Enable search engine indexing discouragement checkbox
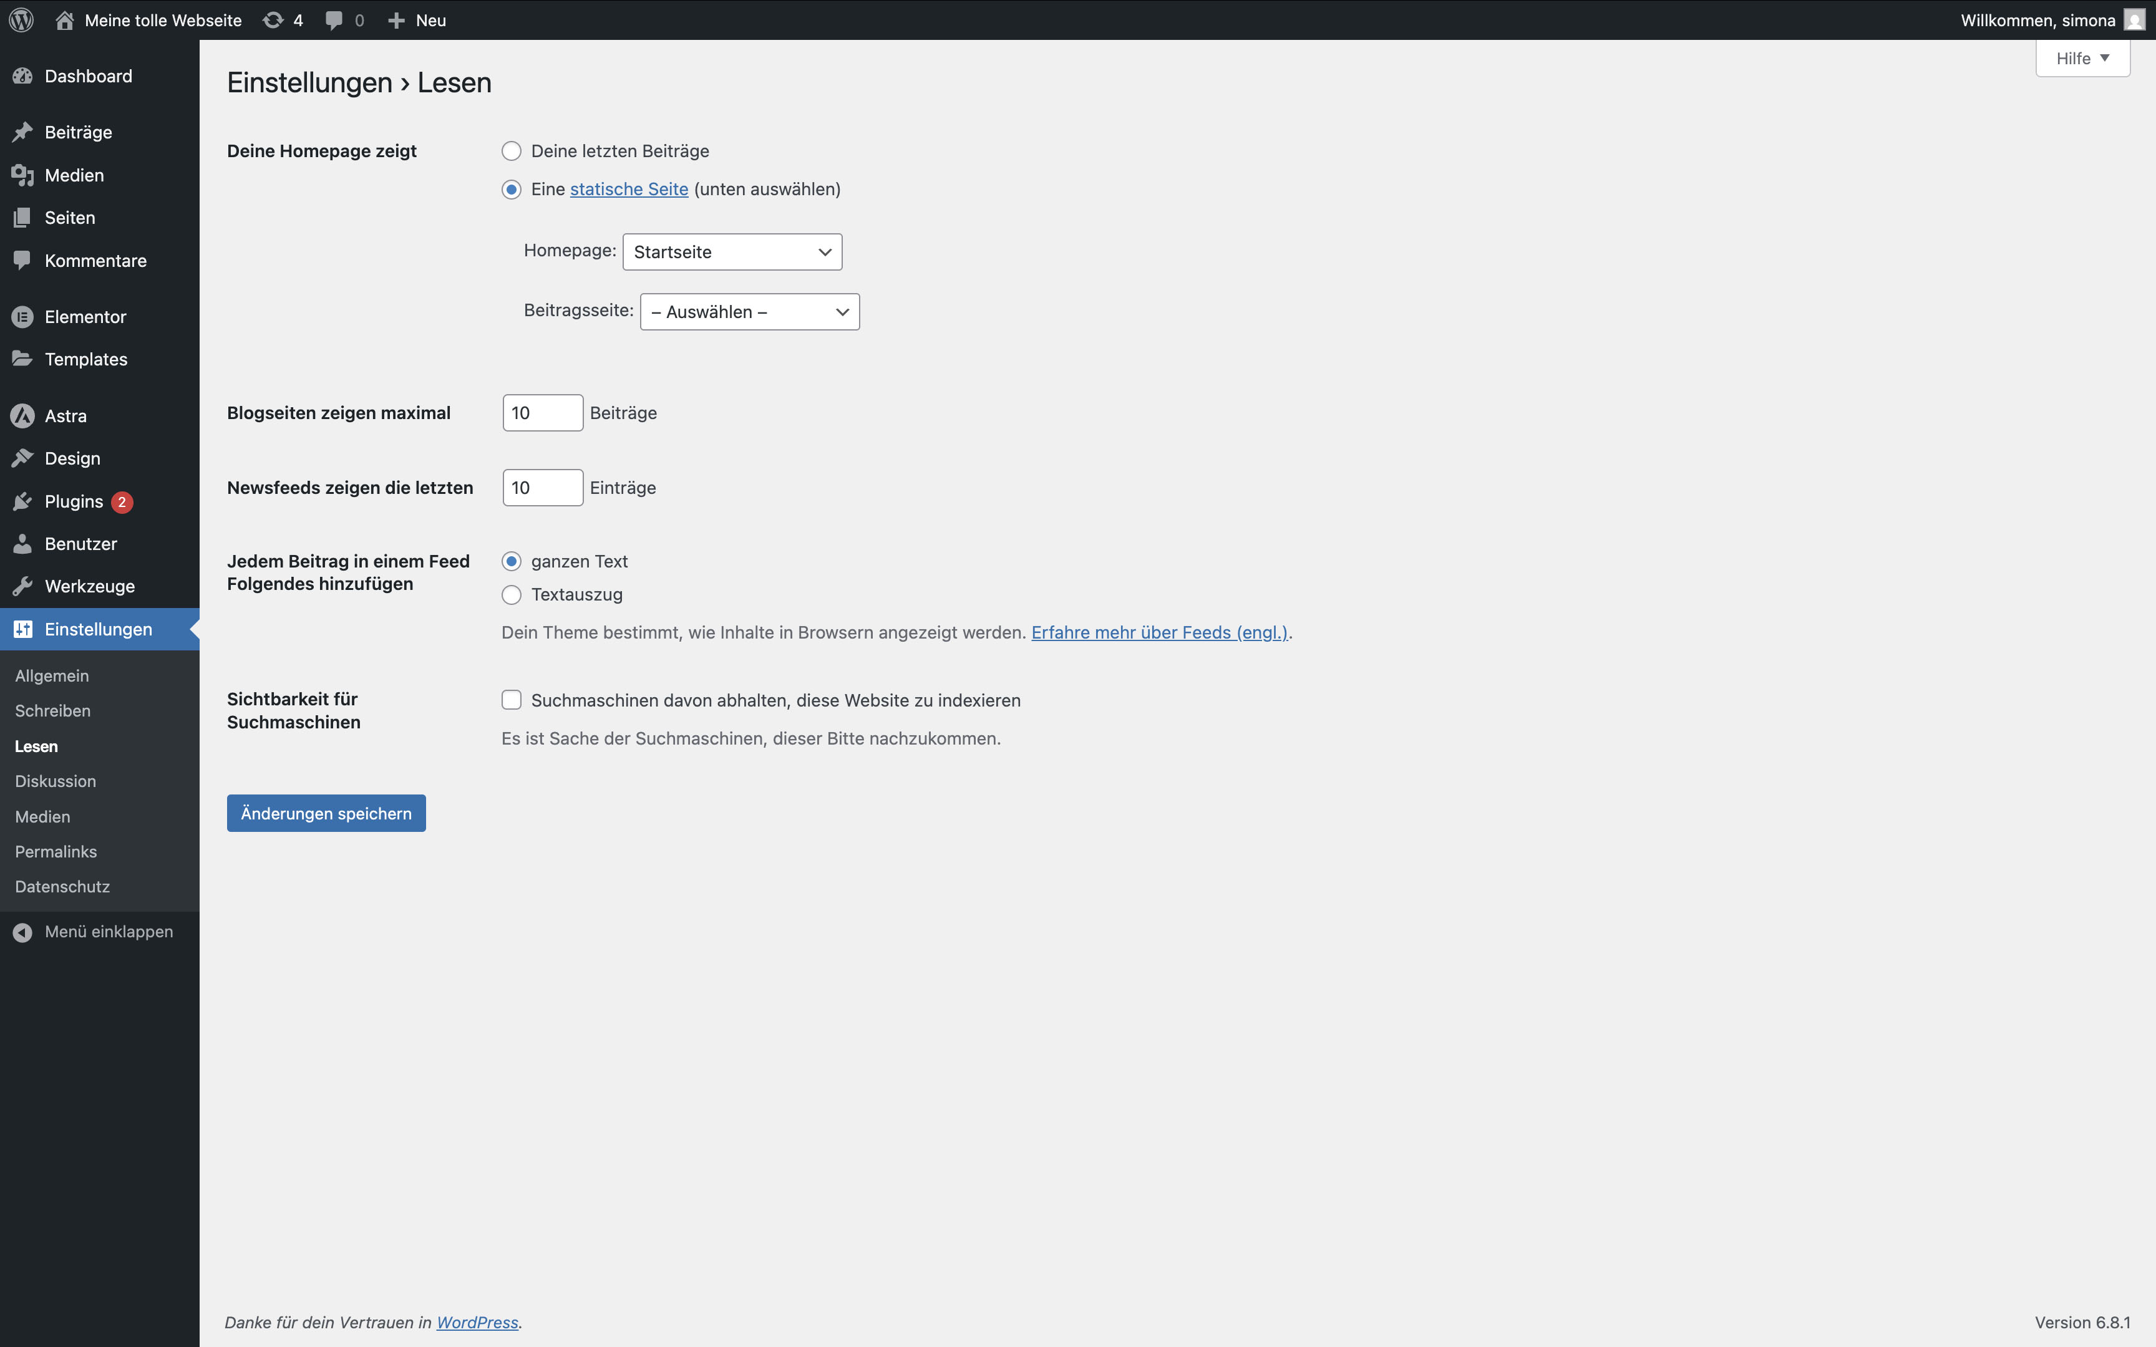 (x=512, y=700)
